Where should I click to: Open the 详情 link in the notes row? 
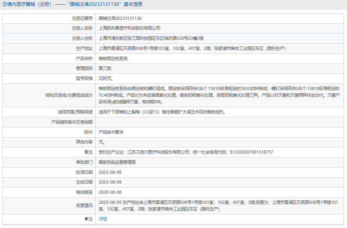click(103, 219)
